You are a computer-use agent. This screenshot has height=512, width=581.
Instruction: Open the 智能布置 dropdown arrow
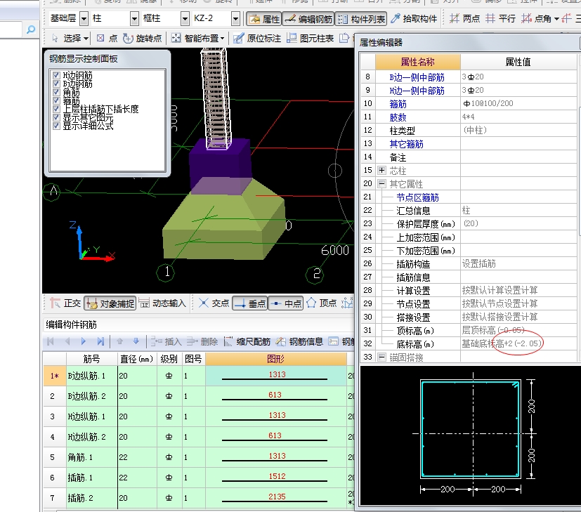coord(222,39)
